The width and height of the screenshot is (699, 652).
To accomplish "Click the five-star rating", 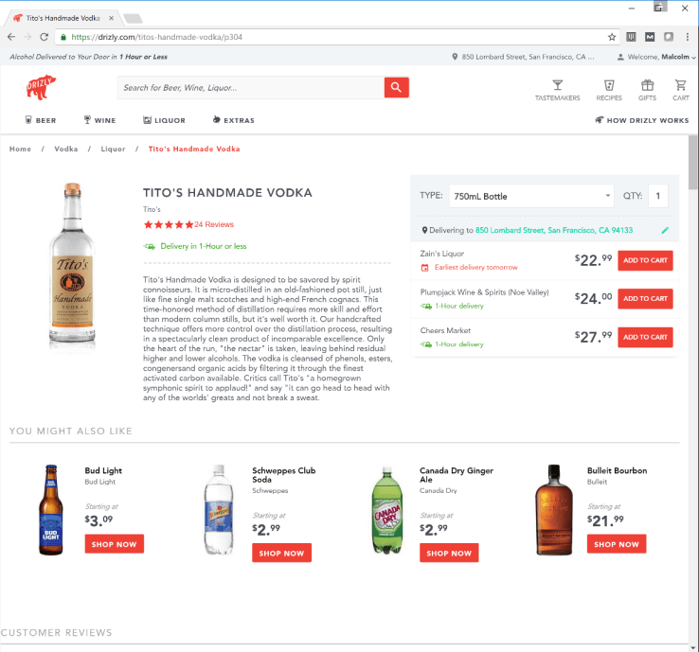I will (169, 224).
